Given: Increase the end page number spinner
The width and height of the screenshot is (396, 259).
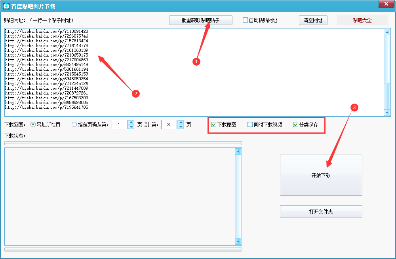Looking at the screenshot, I should pyautogui.click(x=181, y=123).
